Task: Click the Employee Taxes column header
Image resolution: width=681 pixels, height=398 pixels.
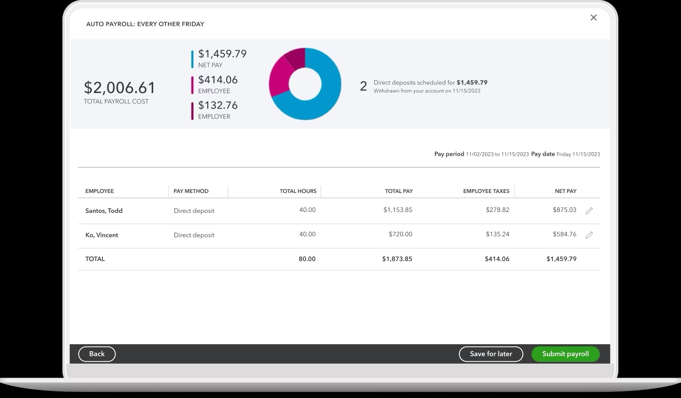Action: [x=486, y=191]
